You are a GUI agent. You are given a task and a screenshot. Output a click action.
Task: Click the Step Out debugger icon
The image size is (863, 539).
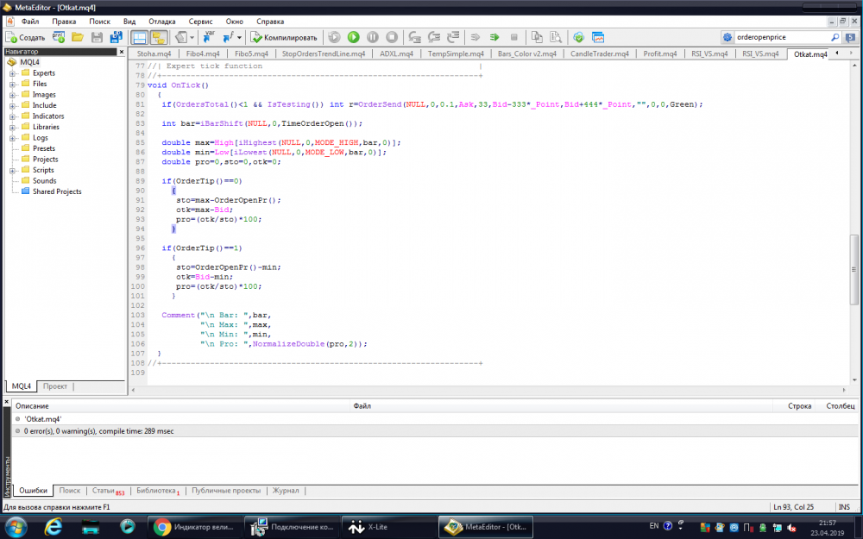(453, 37)
